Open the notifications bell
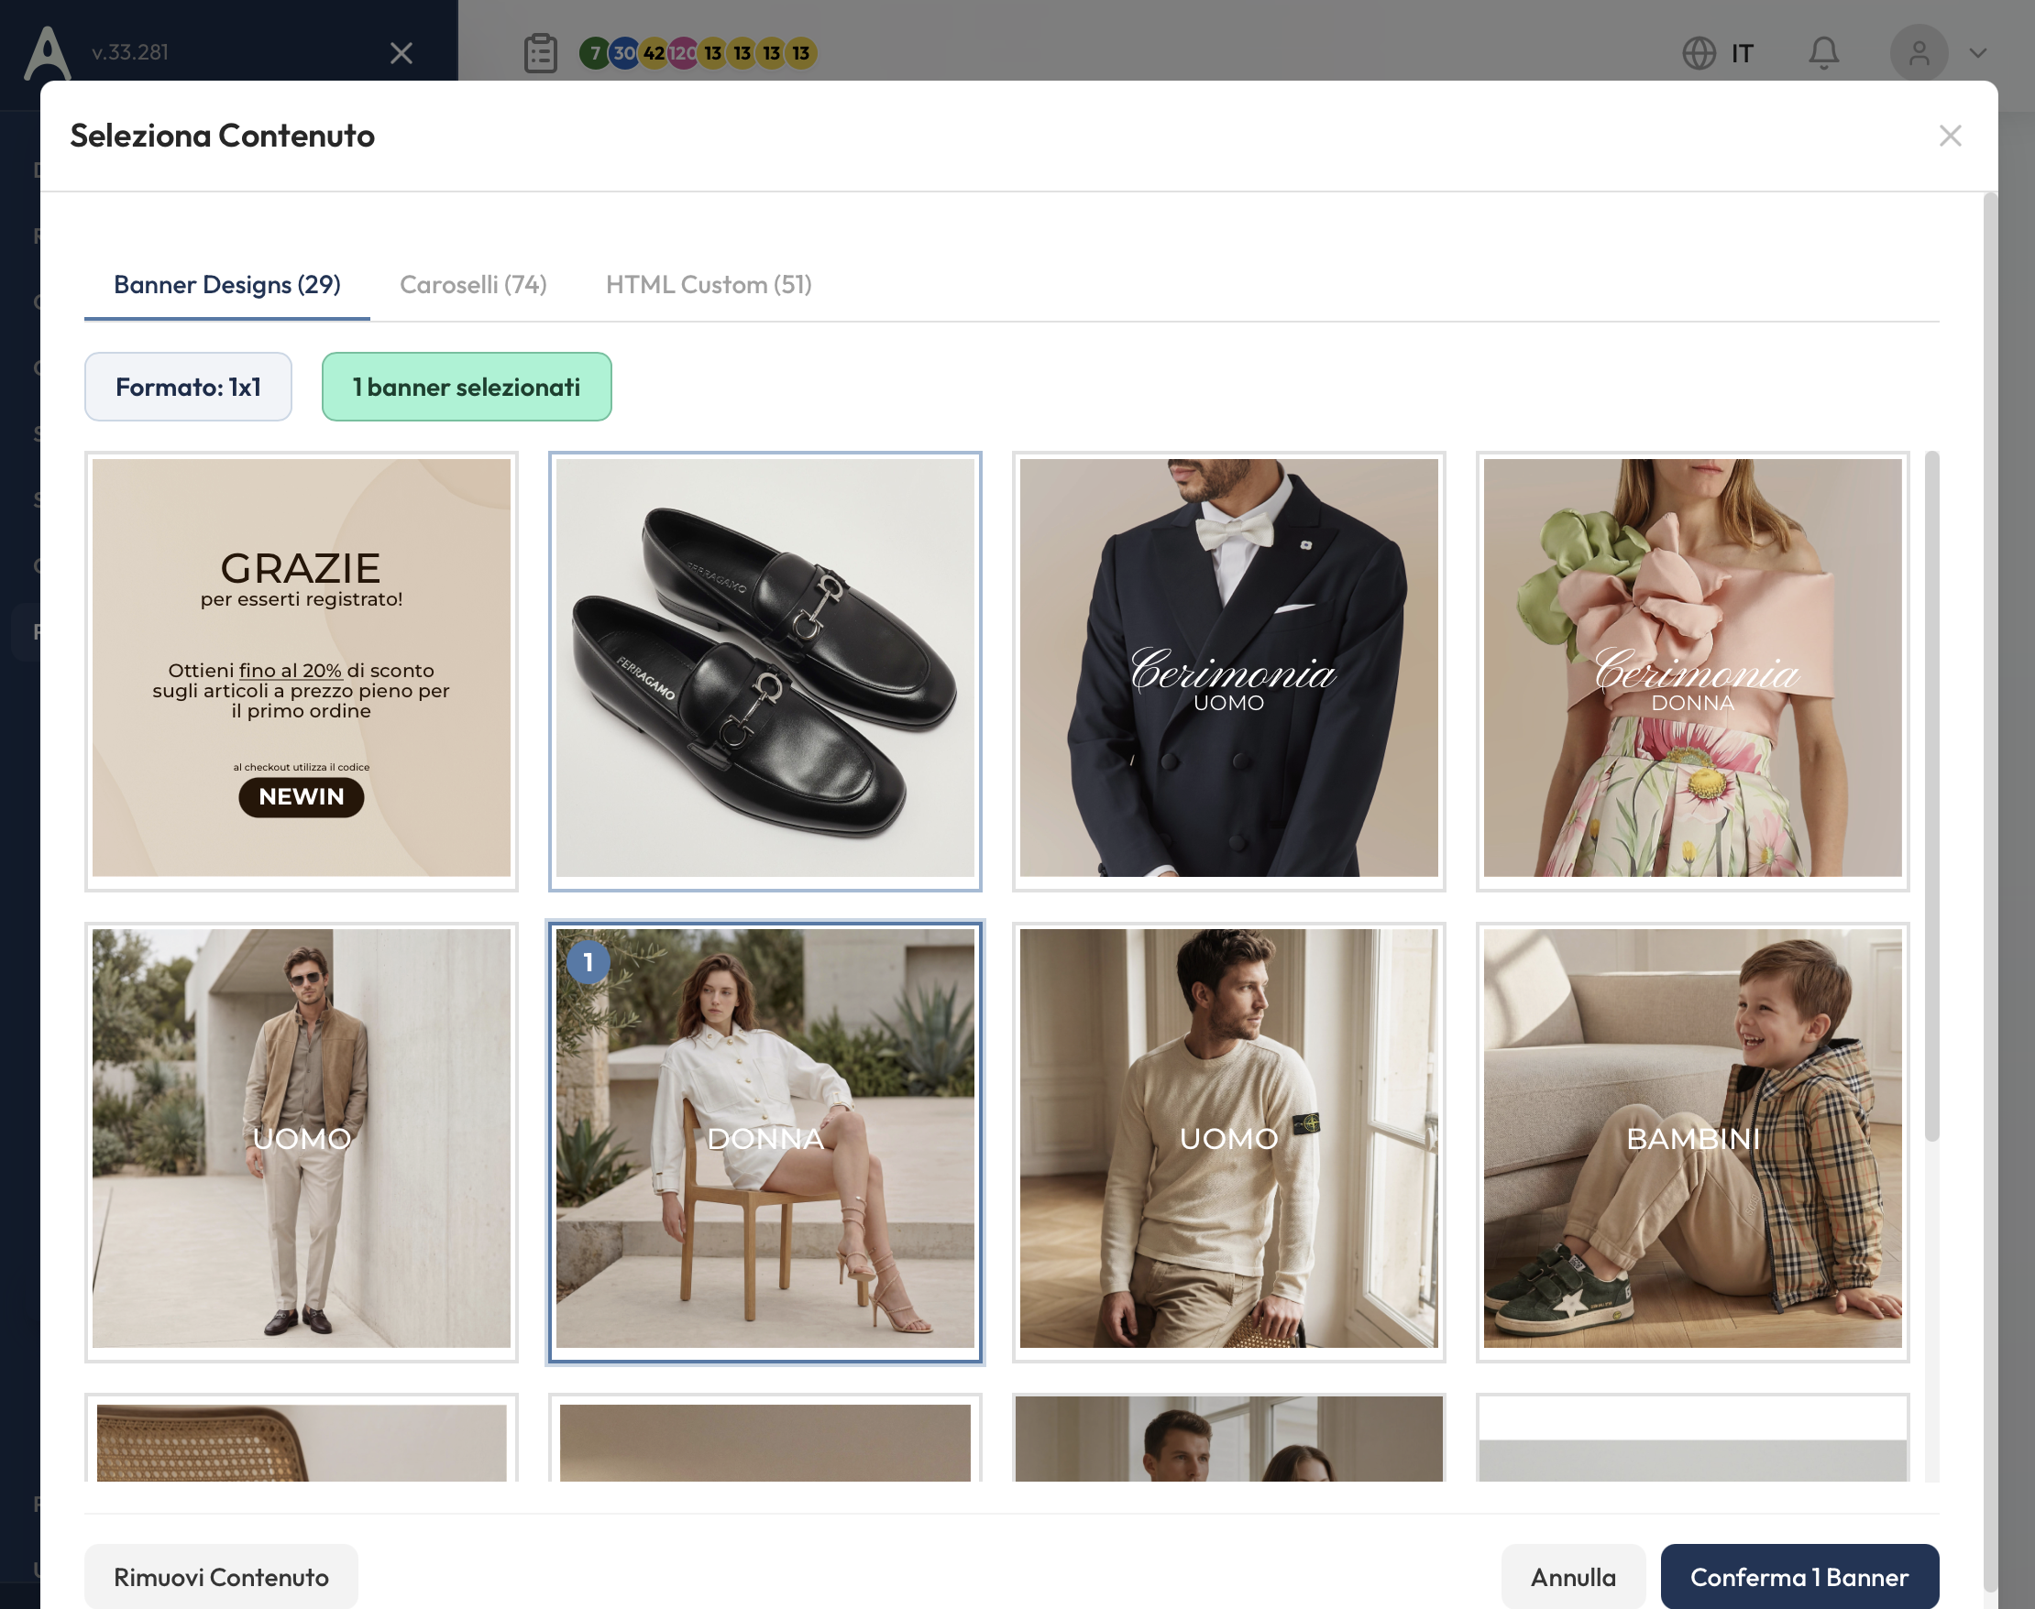 [1824, 53]
